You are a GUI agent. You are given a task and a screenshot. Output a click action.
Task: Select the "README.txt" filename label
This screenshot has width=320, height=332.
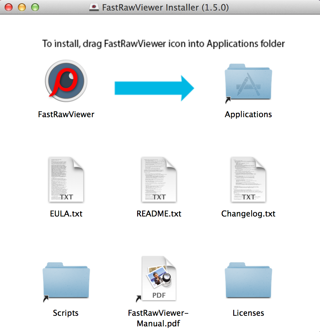tap(159, 214)
